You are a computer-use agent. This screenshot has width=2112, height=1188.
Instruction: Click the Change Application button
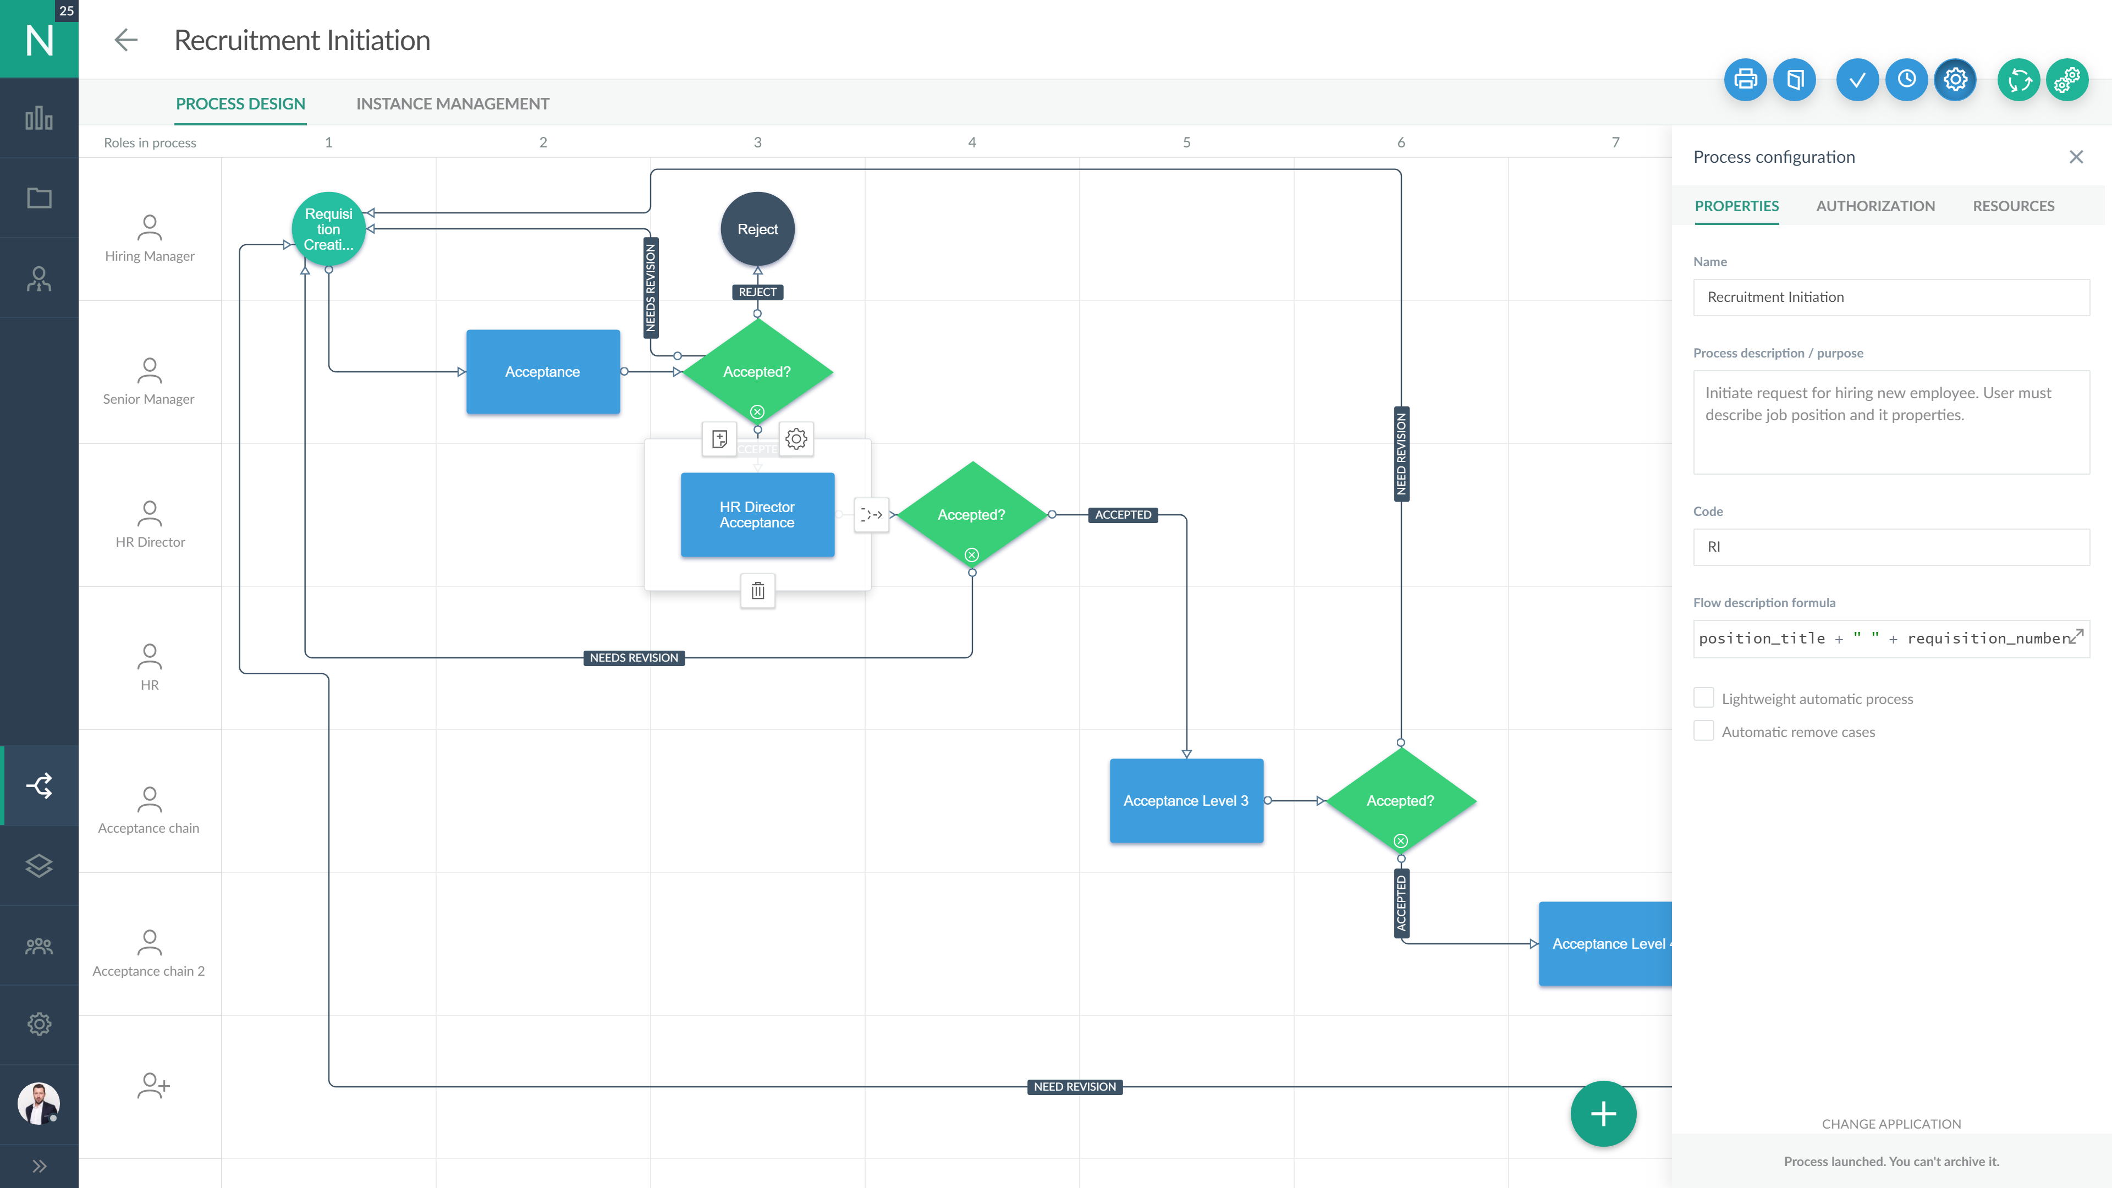pos(1891,1123)
